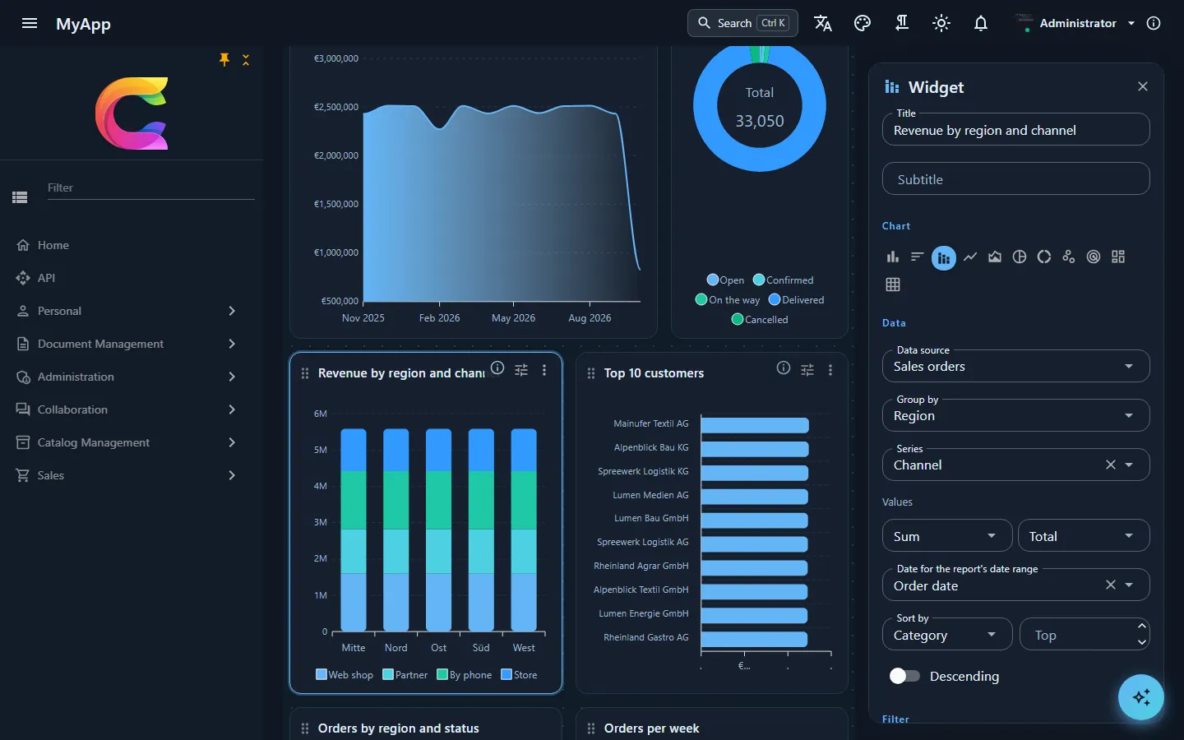Open the Sort by Category dropdown
1184x740 pixels.
pos(947,635)
